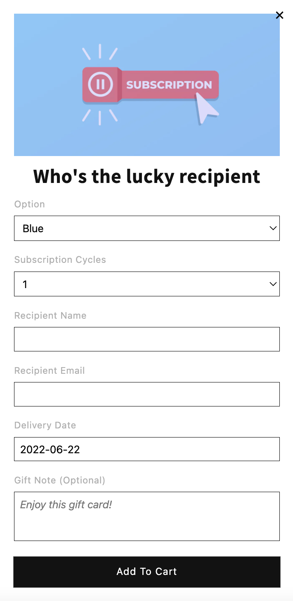This screenshot has width=293, height=601.
Task: Click the mouse cursor arrow graphic
Action: point(206,108)
